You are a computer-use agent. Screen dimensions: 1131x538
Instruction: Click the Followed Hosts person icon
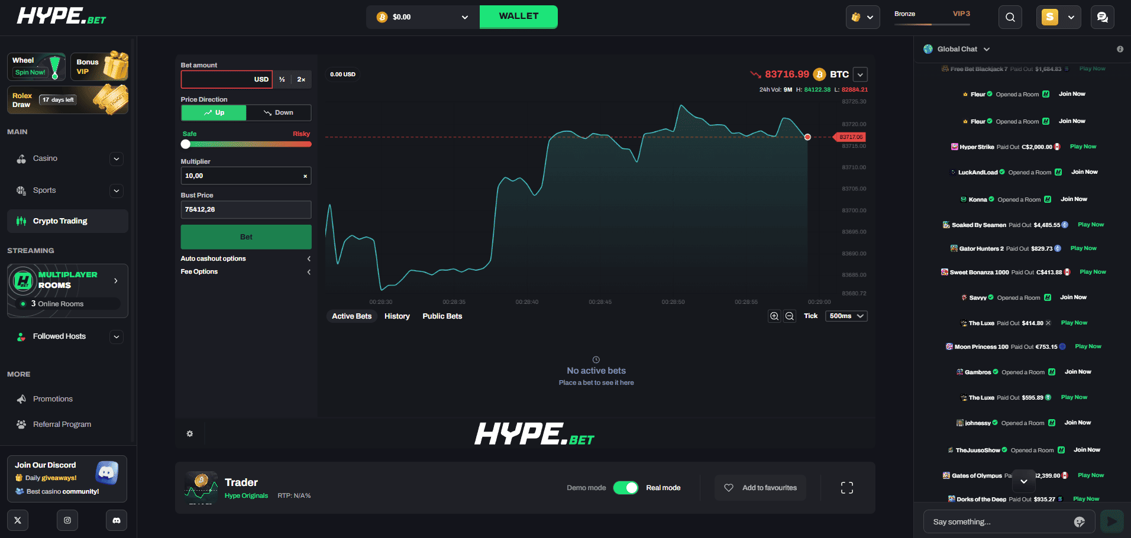[x=21, y=336]
